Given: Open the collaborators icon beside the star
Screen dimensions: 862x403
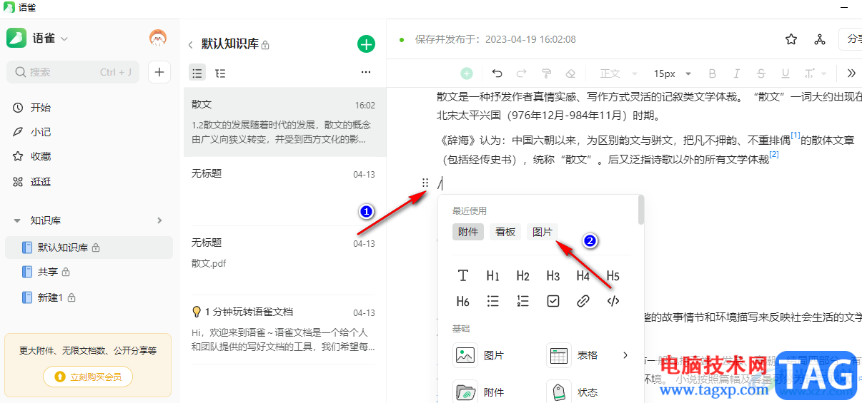Looking at the screenshot, I should pyautogui.click(x=820, y=39).
